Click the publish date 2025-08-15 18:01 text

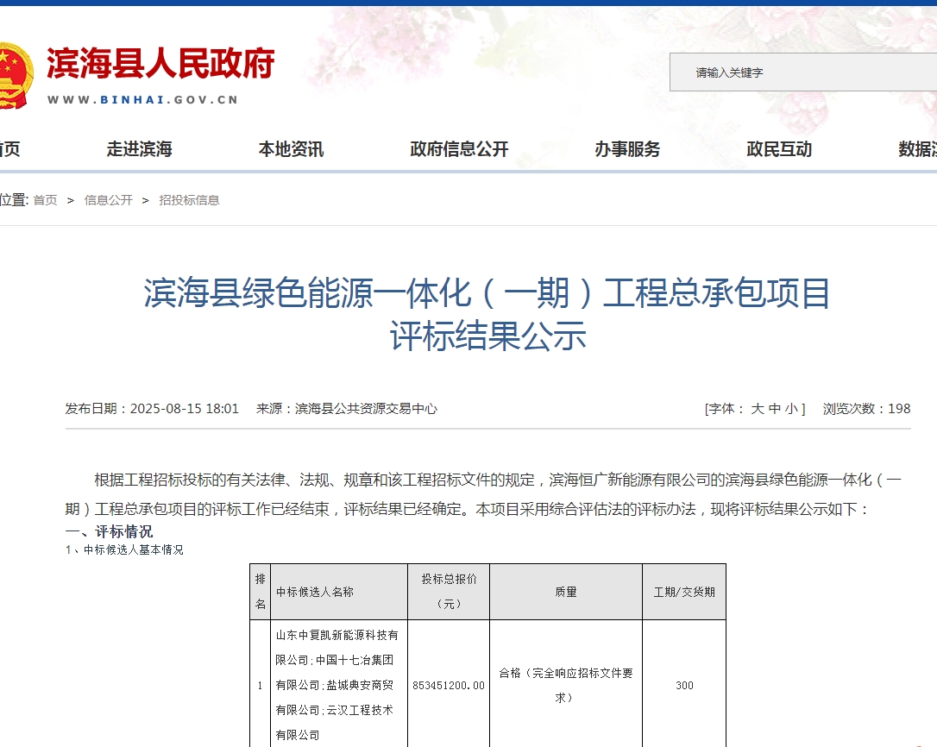(185, 409)
